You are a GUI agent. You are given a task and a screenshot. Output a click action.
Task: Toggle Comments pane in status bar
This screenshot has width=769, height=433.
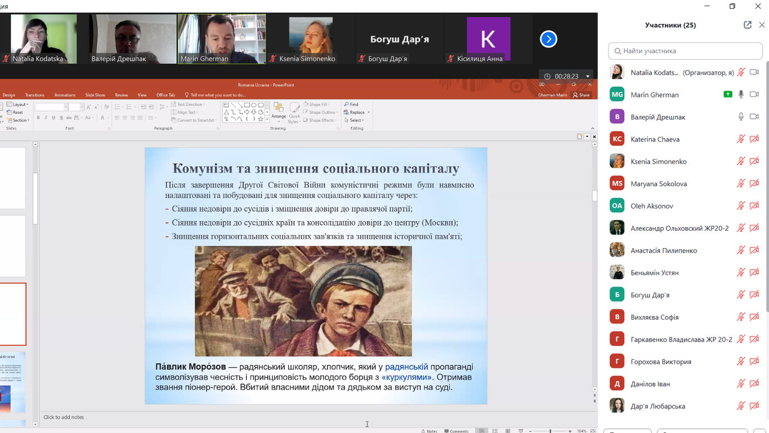tap(456, 431)
